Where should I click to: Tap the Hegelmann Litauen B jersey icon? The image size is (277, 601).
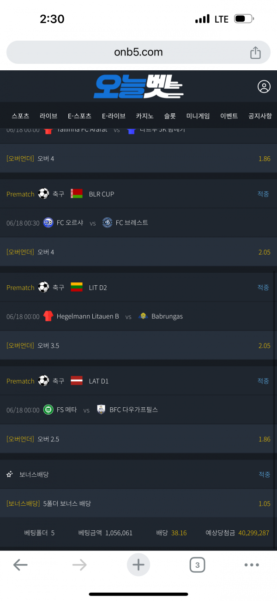48,316
